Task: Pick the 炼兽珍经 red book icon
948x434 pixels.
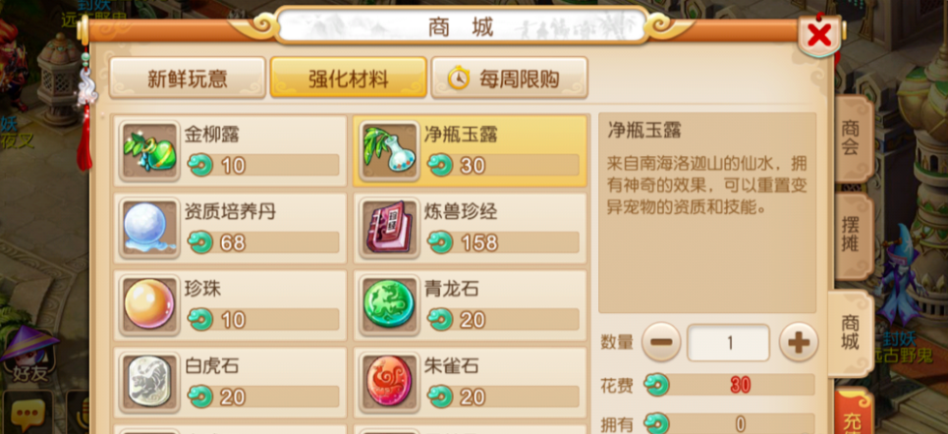Action: [389, 227]
